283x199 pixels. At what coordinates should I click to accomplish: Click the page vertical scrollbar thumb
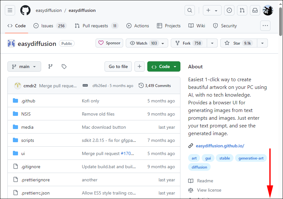click(x=280, y=22)
